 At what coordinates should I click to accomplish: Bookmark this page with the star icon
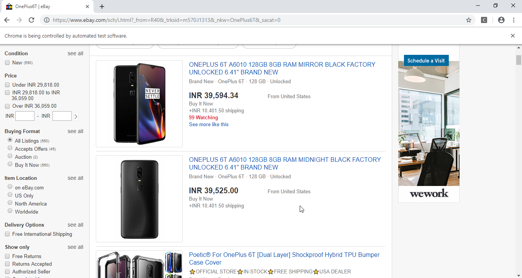tap(468, 20)
